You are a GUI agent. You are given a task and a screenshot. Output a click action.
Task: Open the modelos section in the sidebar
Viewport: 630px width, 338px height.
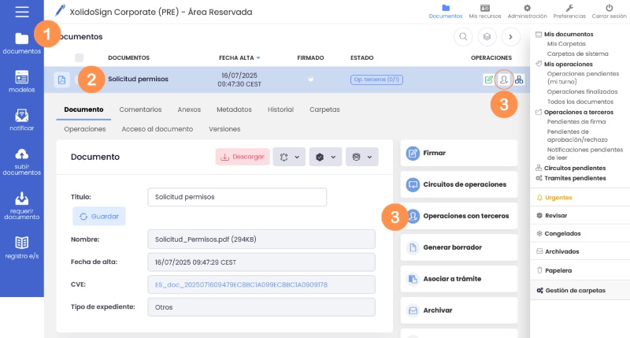[22, 82]
